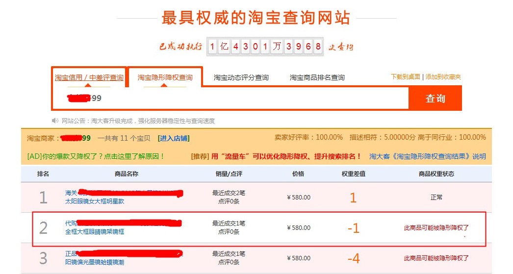
Task: Click the weight difference value -1
Action: 354,228
